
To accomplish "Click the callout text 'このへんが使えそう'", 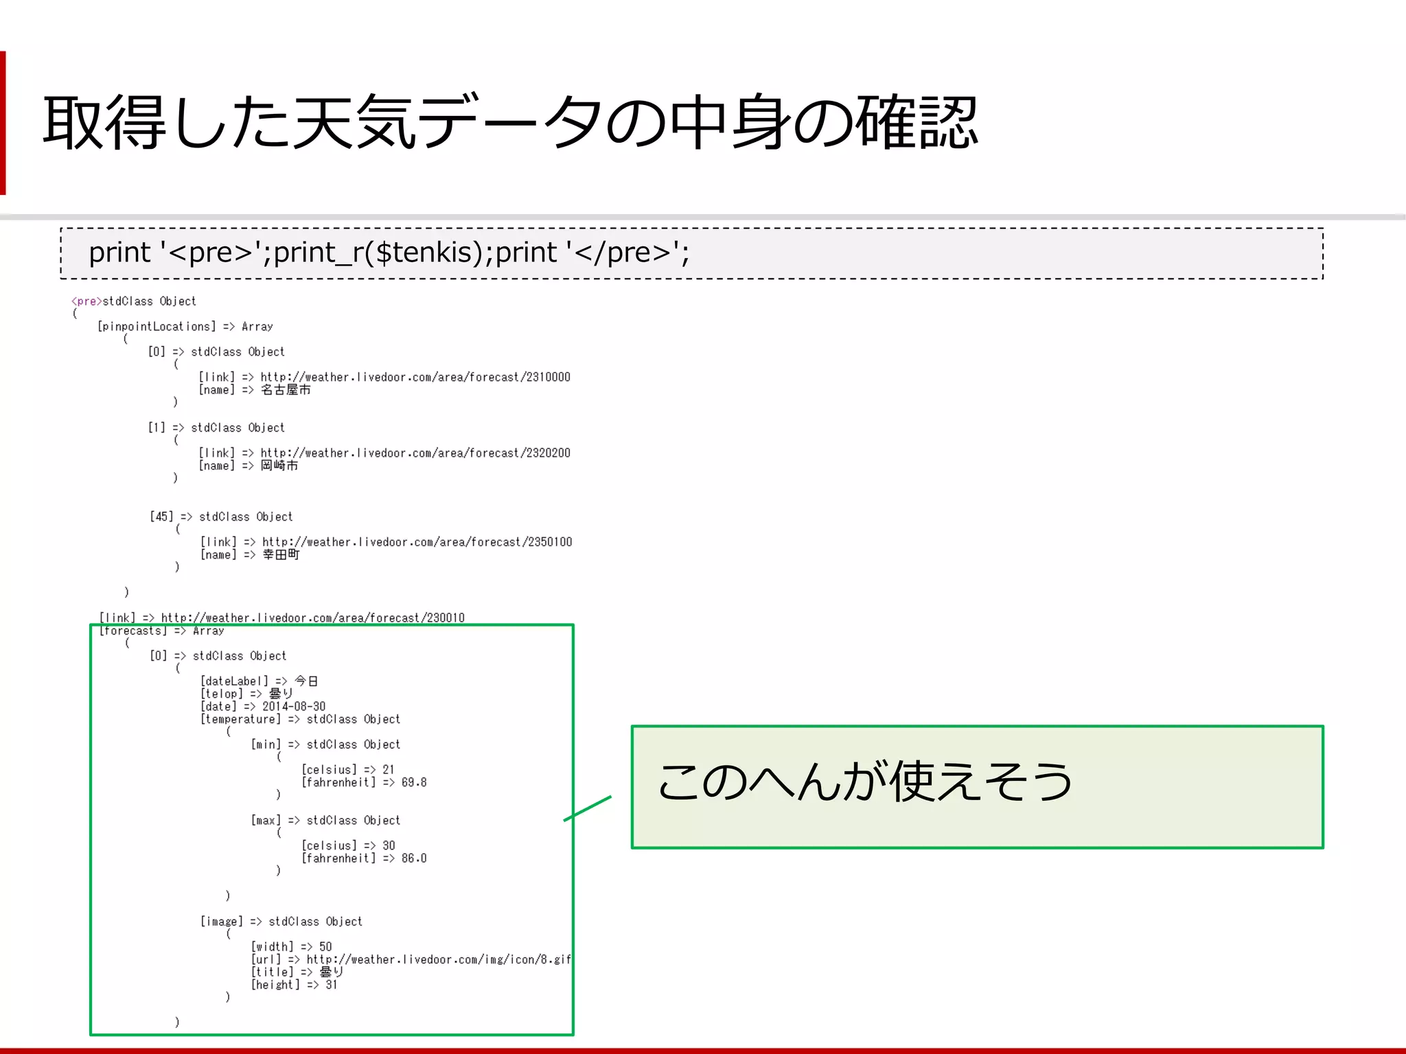I will [x=865, y=782].
